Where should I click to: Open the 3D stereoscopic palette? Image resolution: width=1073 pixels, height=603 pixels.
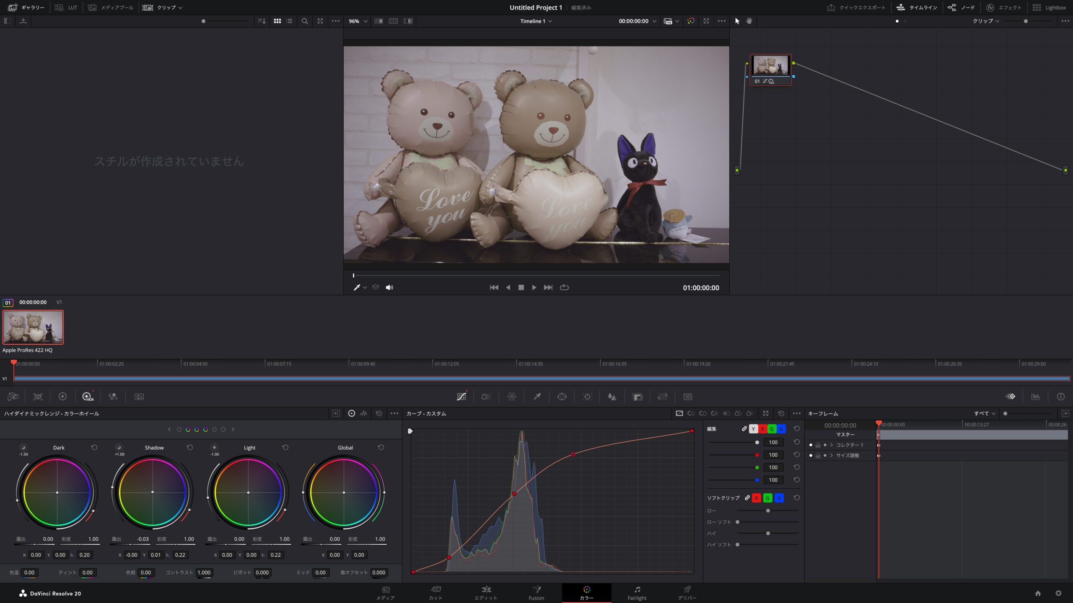point(688,397)
